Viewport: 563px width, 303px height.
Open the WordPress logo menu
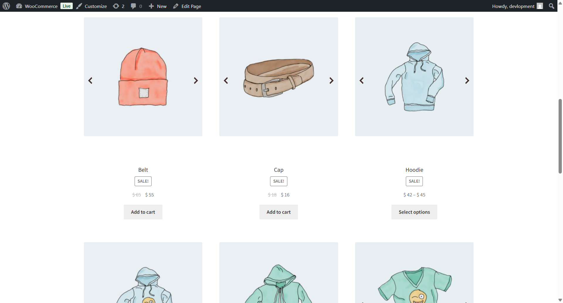pos(6,6)
